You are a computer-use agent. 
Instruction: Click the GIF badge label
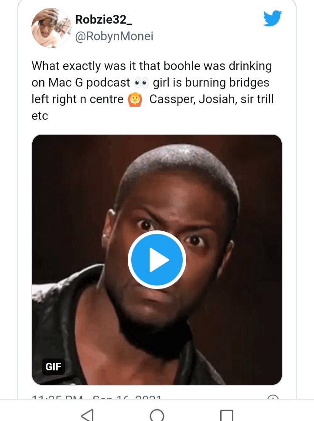(x=53, y=366)
